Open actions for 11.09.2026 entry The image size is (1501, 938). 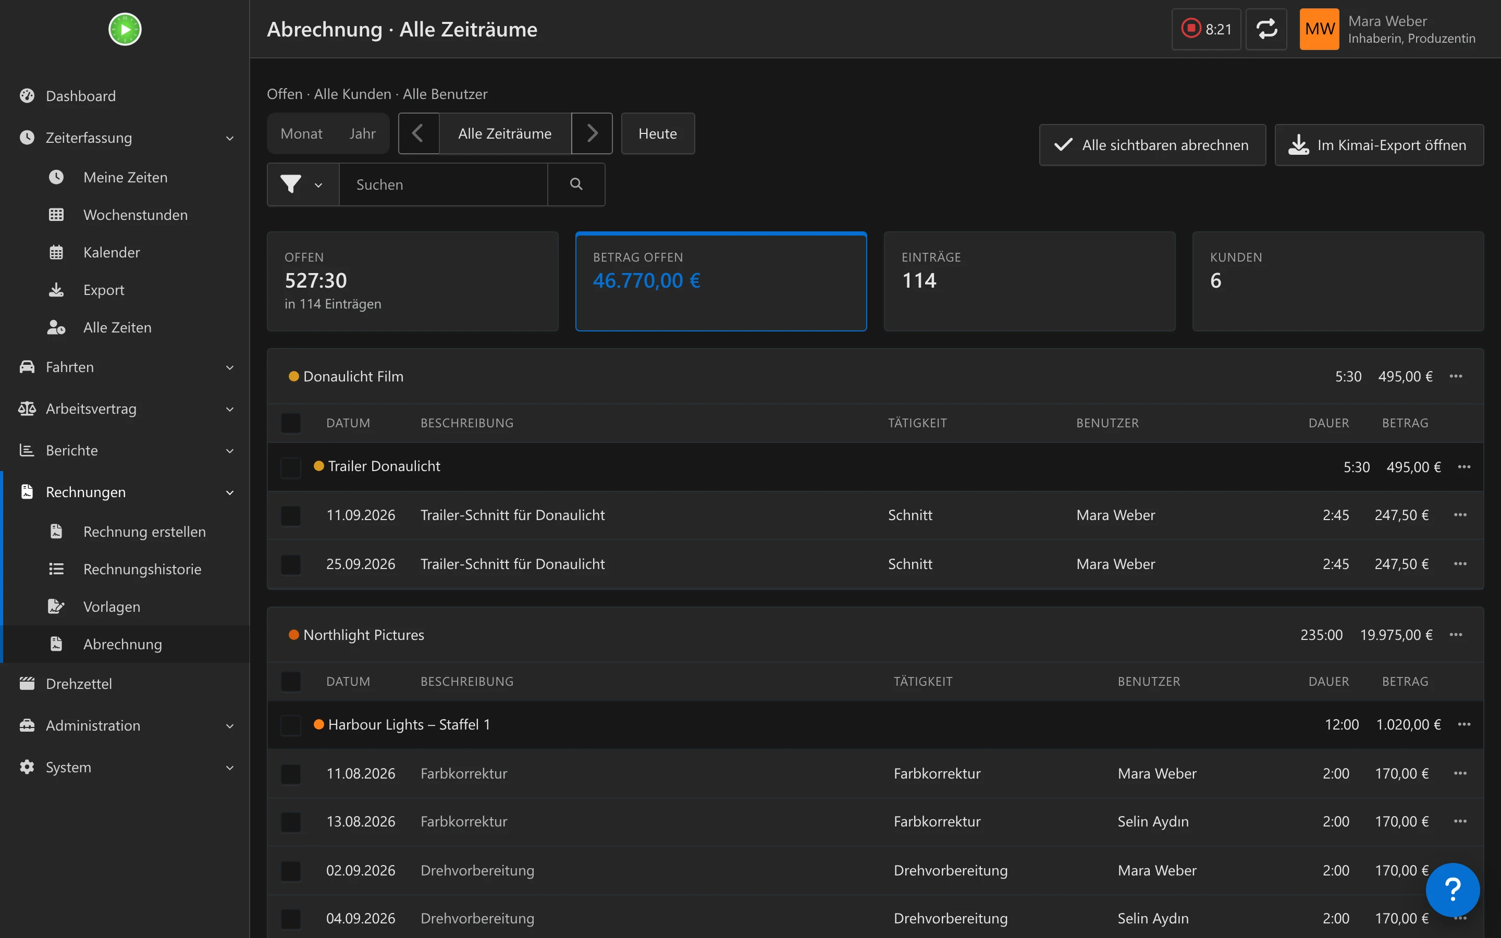1460,515
